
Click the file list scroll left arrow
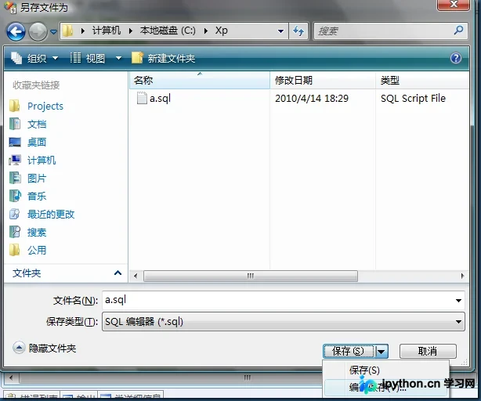point(136,276)
